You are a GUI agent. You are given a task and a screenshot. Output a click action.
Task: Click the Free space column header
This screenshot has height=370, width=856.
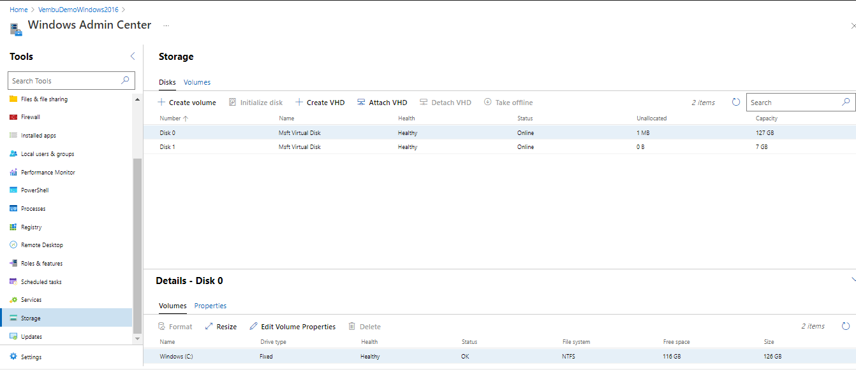pos(677,342)
